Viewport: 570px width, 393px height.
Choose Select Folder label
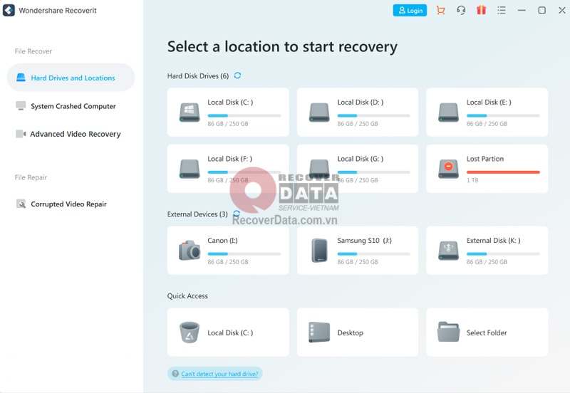click(487, 332)
